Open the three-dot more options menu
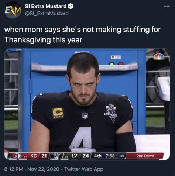Screen dimensions: 175x176 click(x=167, y=6)
